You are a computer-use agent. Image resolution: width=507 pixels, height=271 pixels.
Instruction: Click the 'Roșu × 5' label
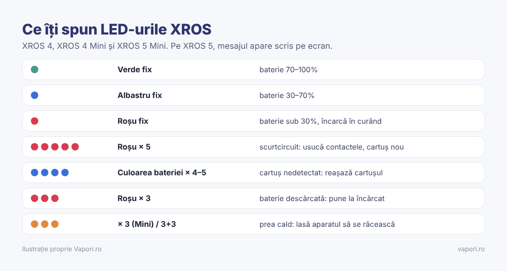pyautogui.click(x=134, y=147)
